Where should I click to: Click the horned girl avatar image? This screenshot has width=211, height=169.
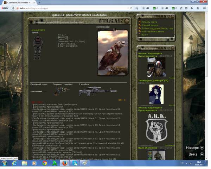(x=156, y=94)
